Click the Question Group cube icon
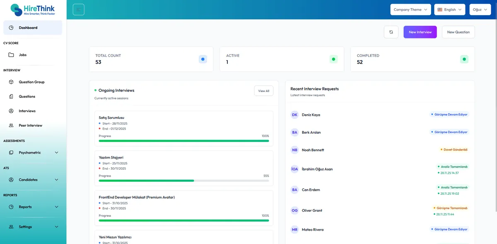497x244 pixels. 11,82
